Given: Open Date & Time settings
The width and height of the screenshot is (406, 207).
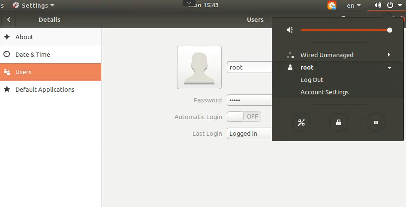Looking at the screenshot, I should (51, 54).
